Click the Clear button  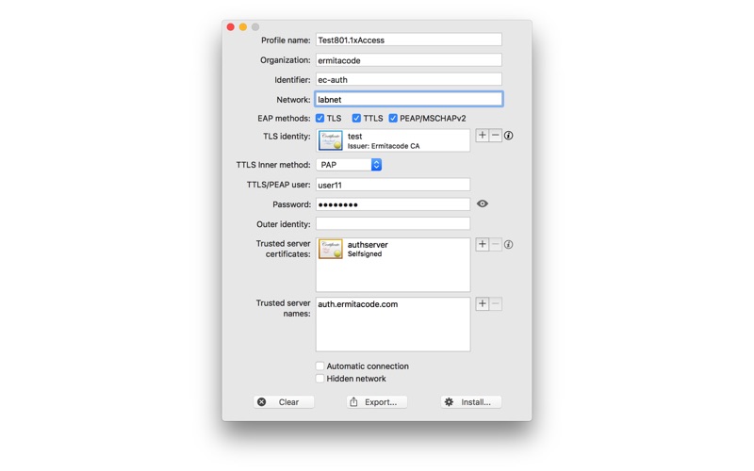coord(284,402)
